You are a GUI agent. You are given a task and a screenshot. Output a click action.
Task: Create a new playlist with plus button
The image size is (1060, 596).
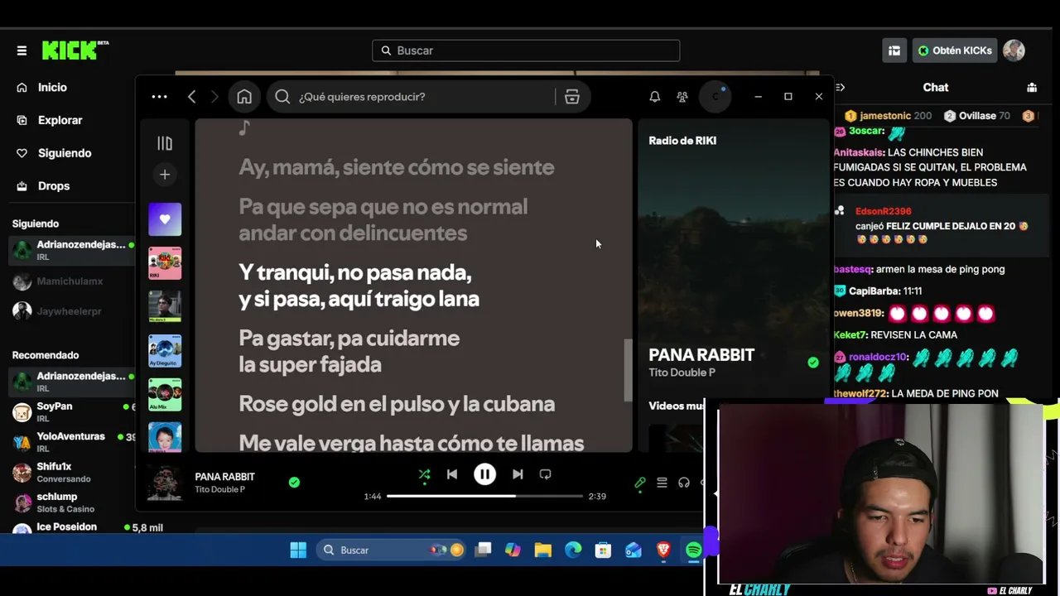tap(165, 175)
